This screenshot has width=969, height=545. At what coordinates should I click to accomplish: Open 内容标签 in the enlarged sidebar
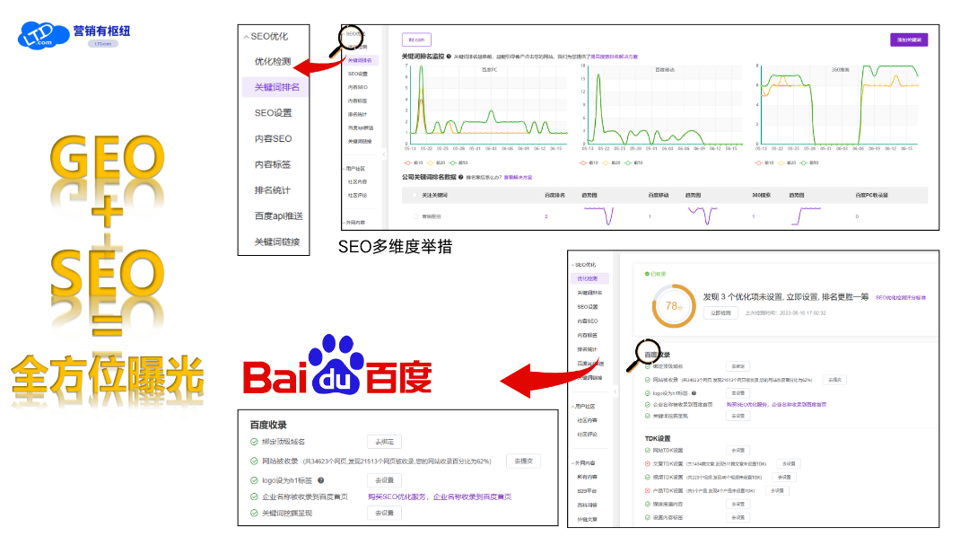point(273,164)
